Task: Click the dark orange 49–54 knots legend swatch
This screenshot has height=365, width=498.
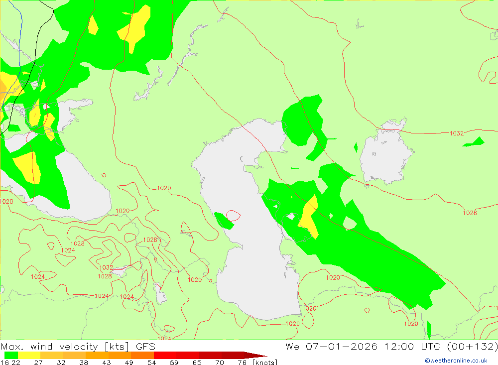Action: click(142, 355)
